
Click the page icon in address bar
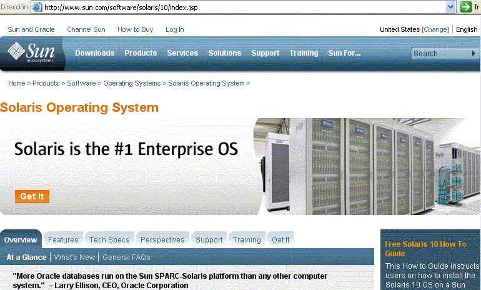coord(37,7)
